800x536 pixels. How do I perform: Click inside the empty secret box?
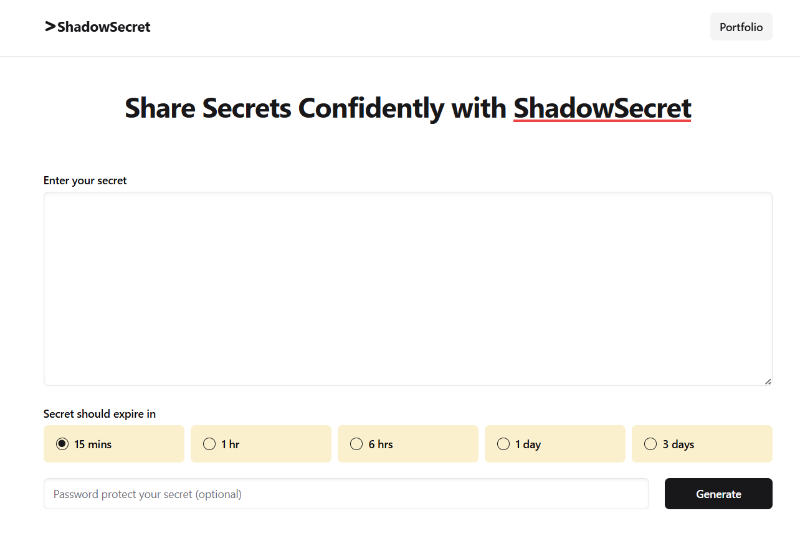pos(407,288)
